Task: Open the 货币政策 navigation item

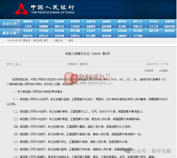Action: pyautogui.click(x=59, y=21)
